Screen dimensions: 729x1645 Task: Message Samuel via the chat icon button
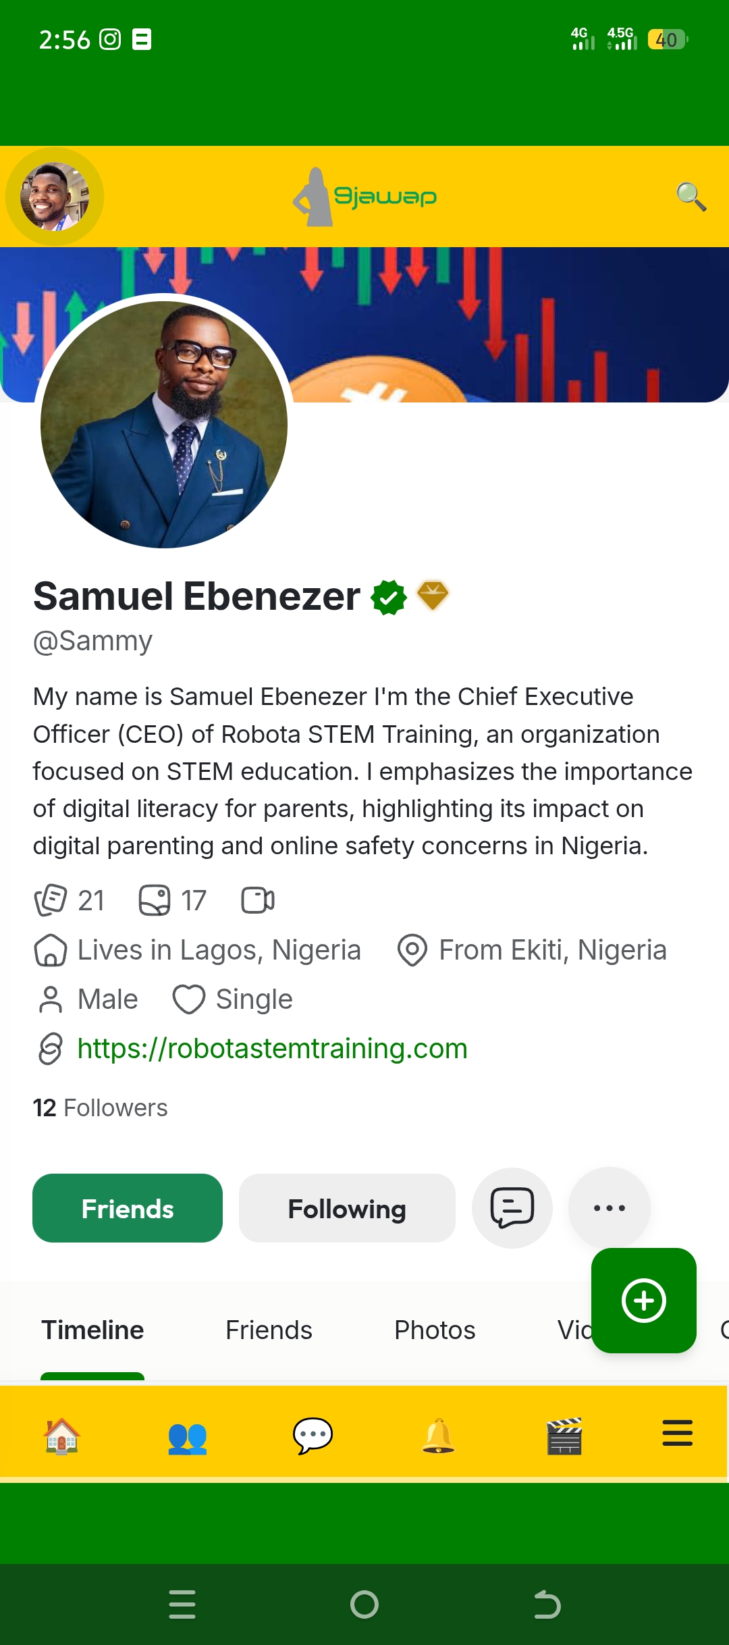point(512,1207)
